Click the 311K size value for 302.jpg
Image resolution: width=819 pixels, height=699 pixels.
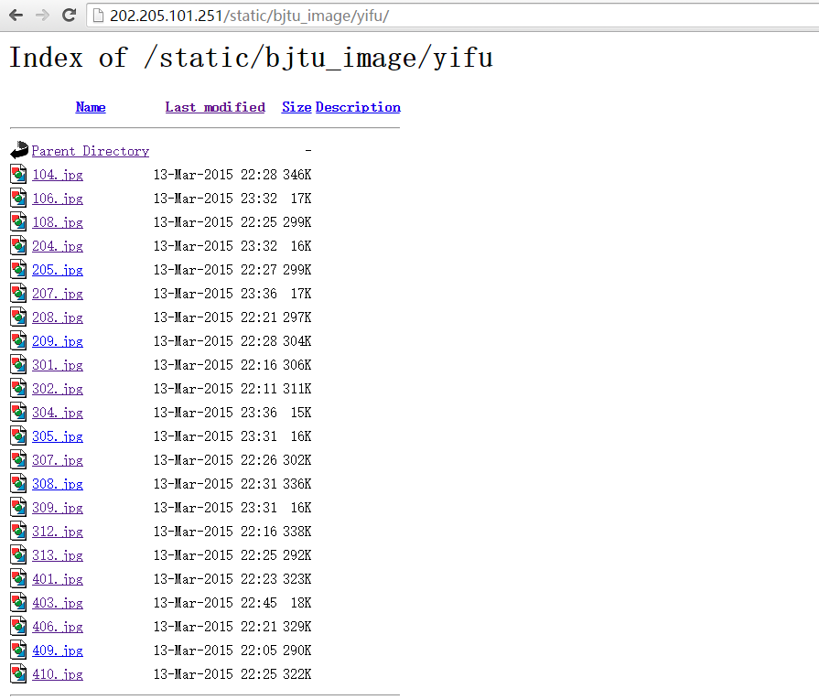[x=297, y=389]
